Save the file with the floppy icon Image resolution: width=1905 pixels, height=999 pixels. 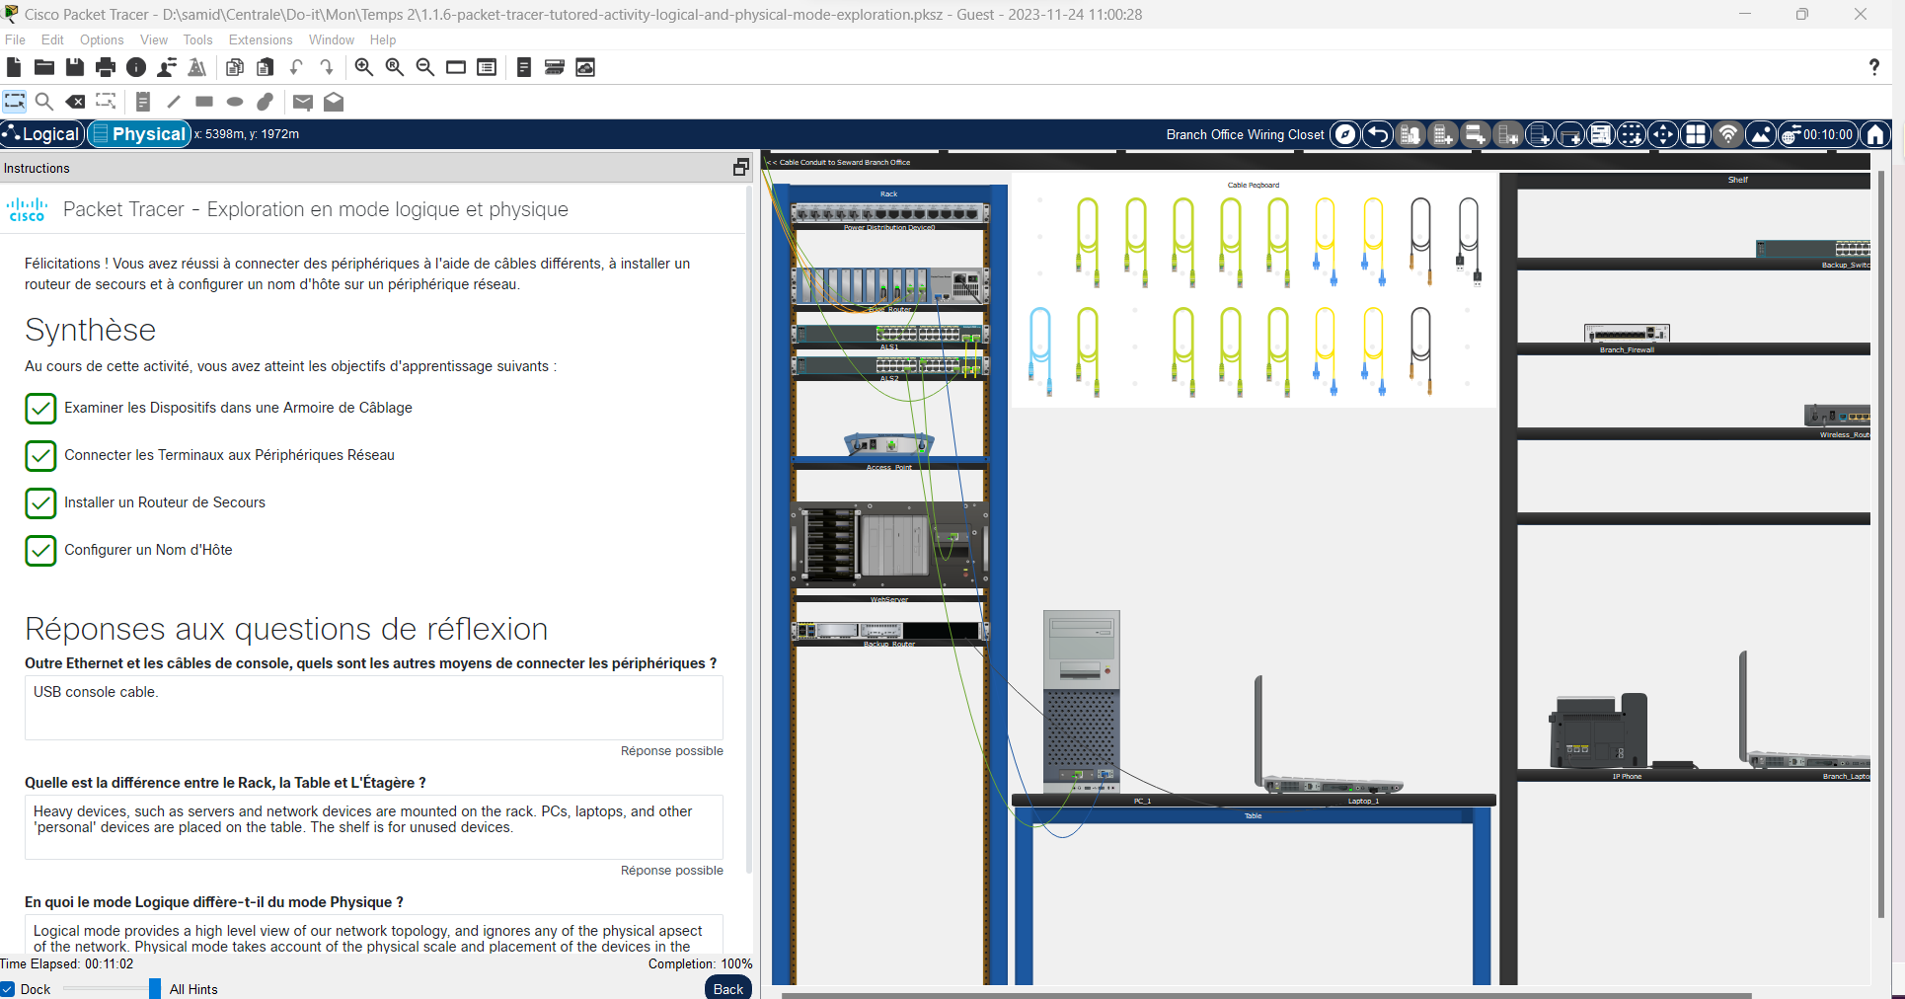pyautogui.click(x=75, y=67)
